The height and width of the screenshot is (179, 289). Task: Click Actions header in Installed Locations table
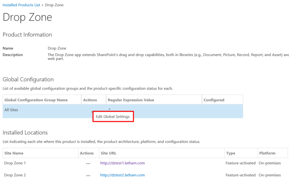[x=87, y=153]
